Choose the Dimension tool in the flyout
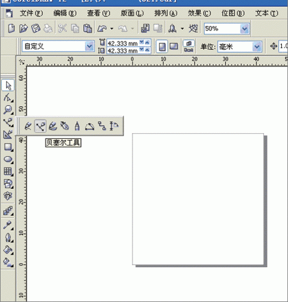288x302 pixels. (x=114, y=126)
